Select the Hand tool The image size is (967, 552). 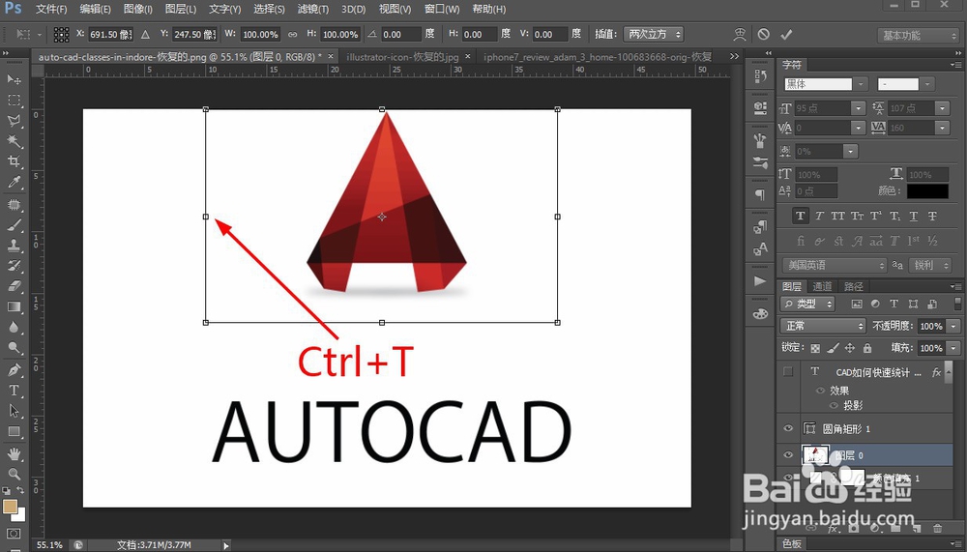point(14,453)
